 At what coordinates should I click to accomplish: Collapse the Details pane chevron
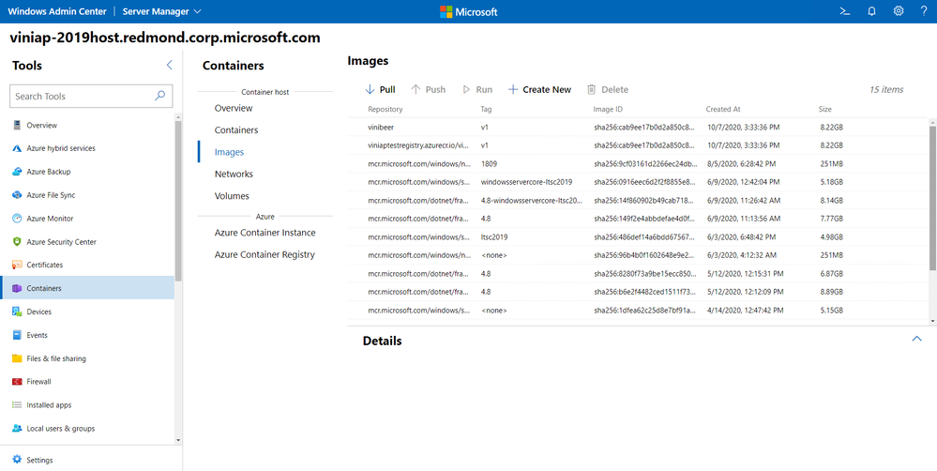click(916, 339)
